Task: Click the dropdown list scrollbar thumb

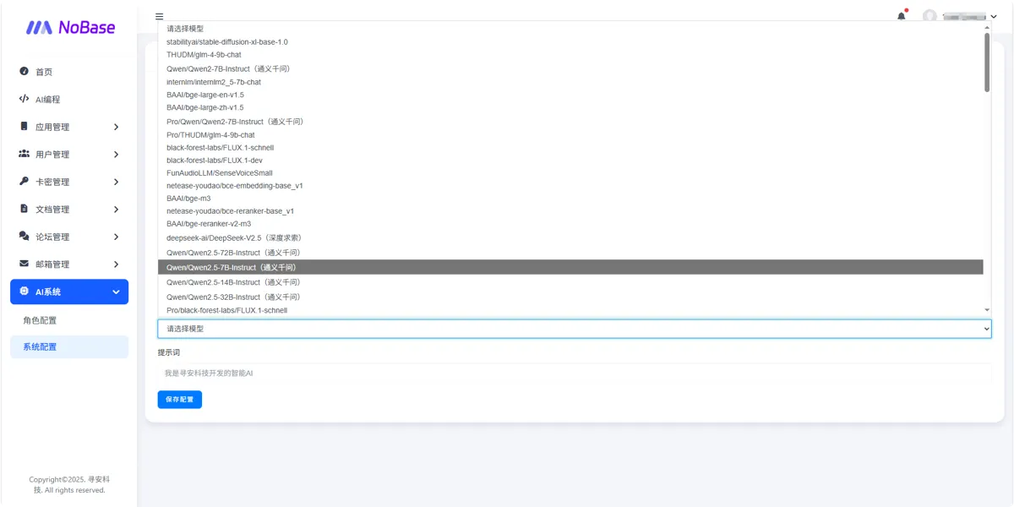Action: (986, 62)
